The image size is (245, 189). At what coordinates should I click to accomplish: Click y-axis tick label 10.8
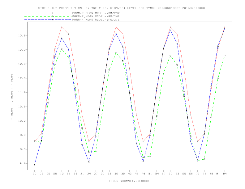click(22, 107)
